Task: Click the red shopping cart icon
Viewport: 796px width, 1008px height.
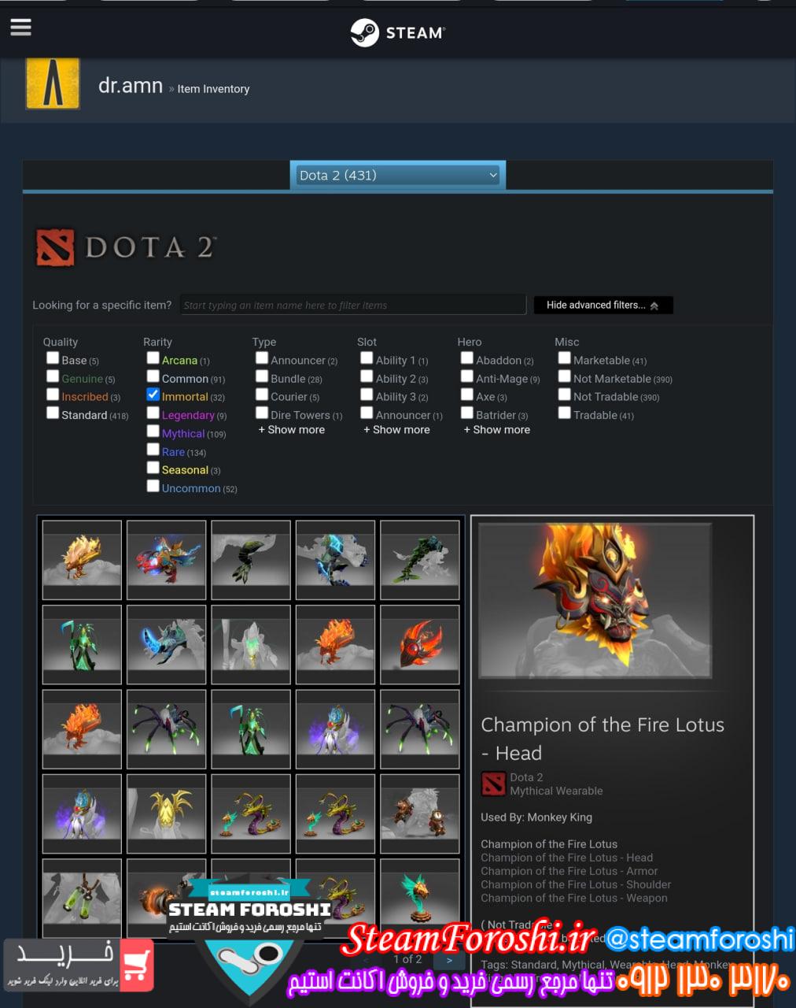Action: (x=137, y=965)
